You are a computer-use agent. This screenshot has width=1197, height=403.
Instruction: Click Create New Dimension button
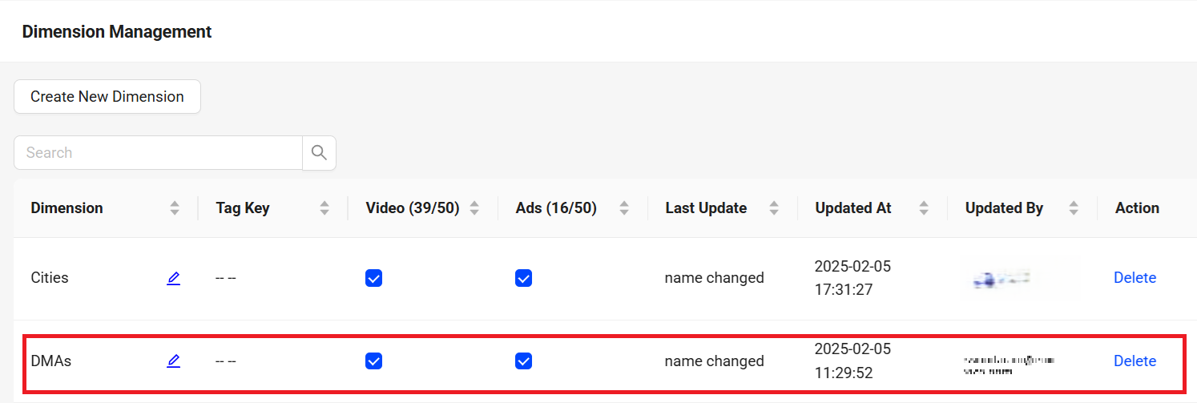tap(107, 96)
